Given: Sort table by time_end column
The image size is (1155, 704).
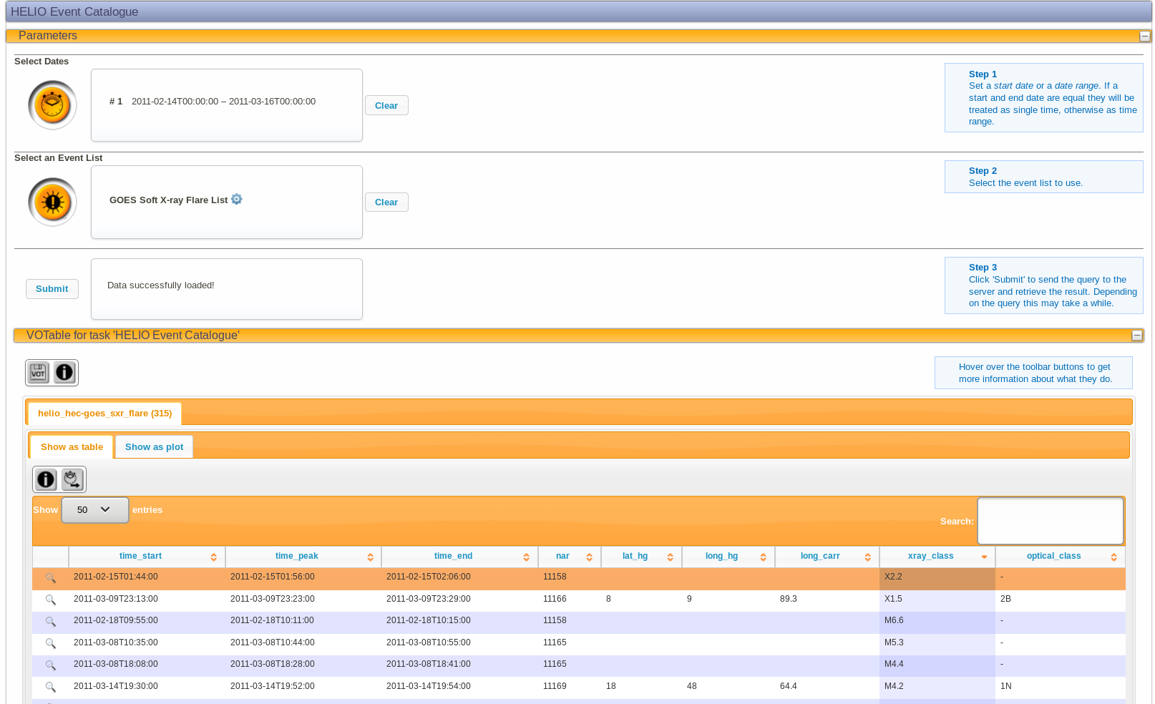Looking at the screenshot, I should (459, 557).
